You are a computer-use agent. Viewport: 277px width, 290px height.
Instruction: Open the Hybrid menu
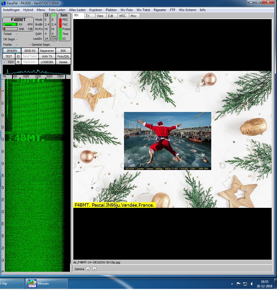(28, 10)
